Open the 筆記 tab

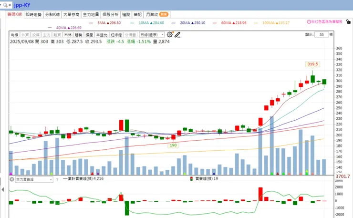pos(137,15)
